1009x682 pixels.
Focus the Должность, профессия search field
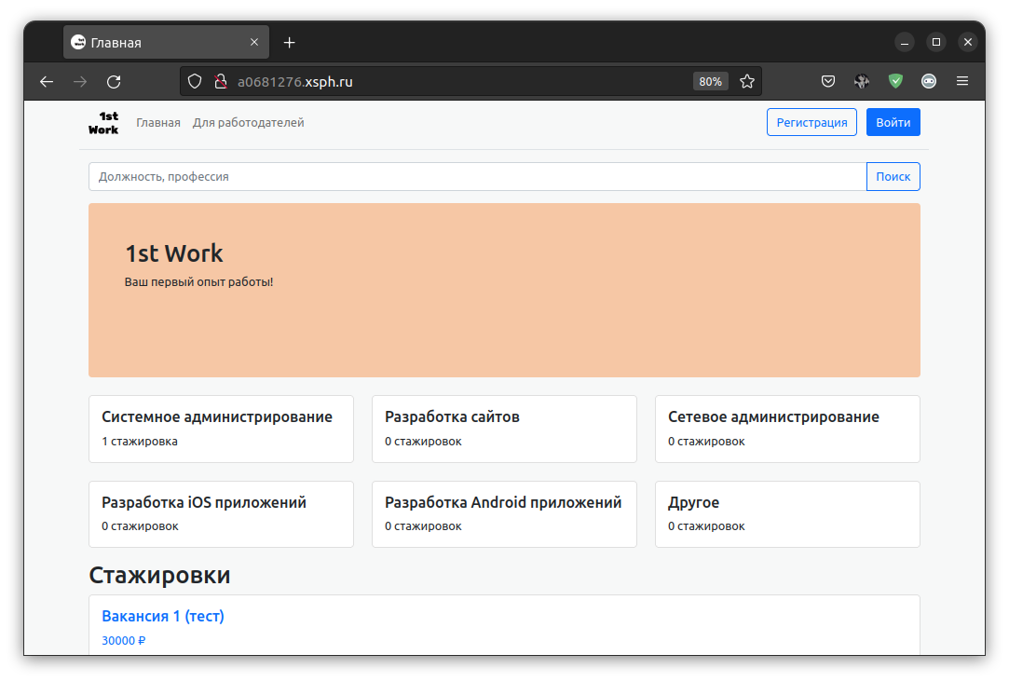[477, 177]
